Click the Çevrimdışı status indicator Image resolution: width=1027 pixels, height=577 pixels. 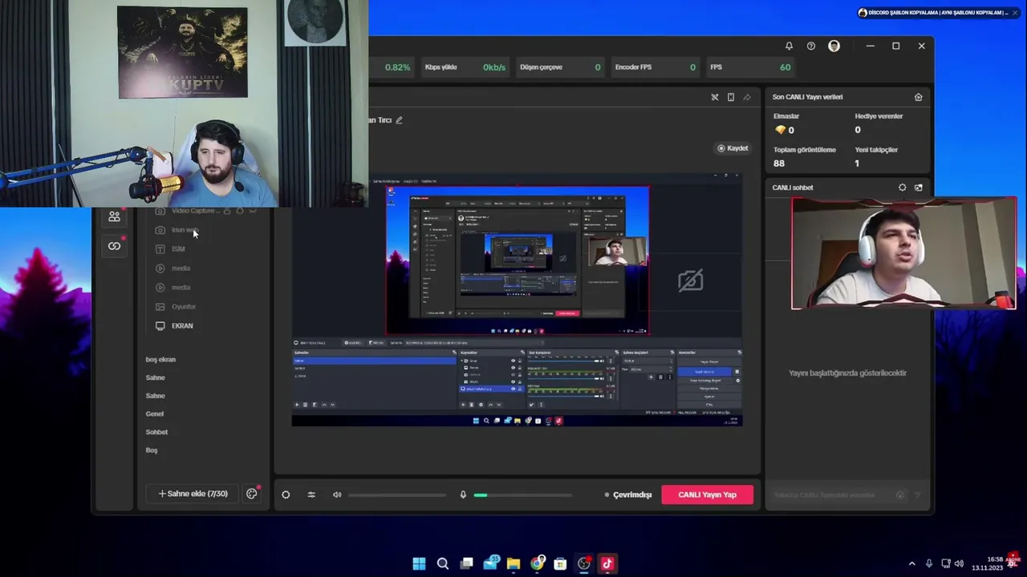click(x=628, y=495)
